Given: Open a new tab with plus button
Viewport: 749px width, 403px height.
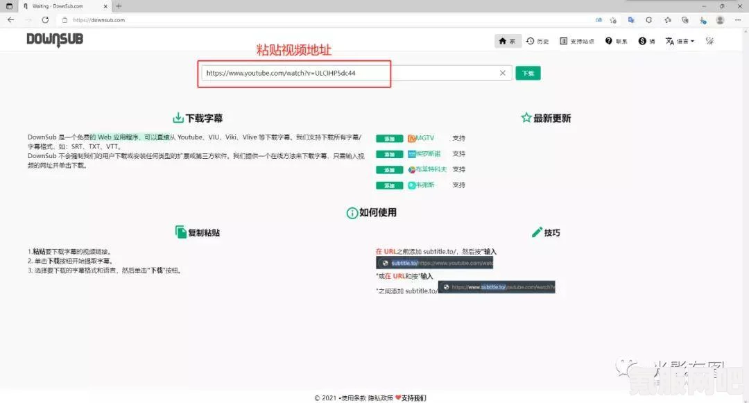Looking at the screenshot, I should (x=119, y=6).
